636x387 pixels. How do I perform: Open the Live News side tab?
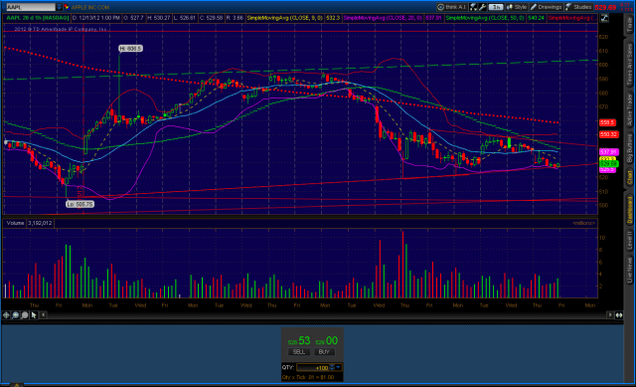pyautogui.click(x=629, y=270)
